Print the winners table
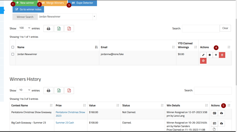 click(x=48, y=28)
